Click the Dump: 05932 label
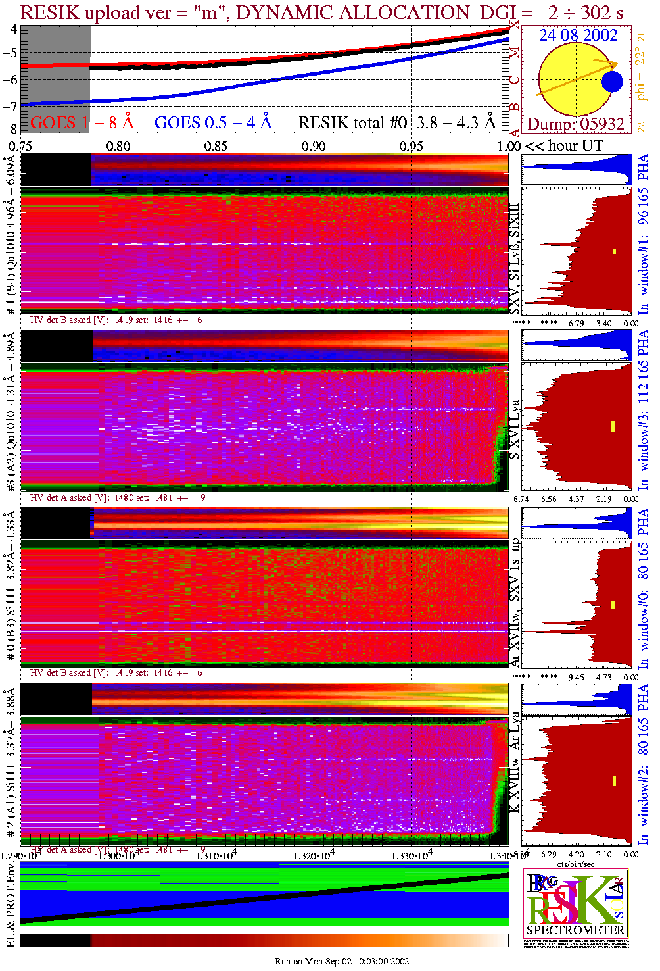 pyautogui.click(x=576, y=124)
